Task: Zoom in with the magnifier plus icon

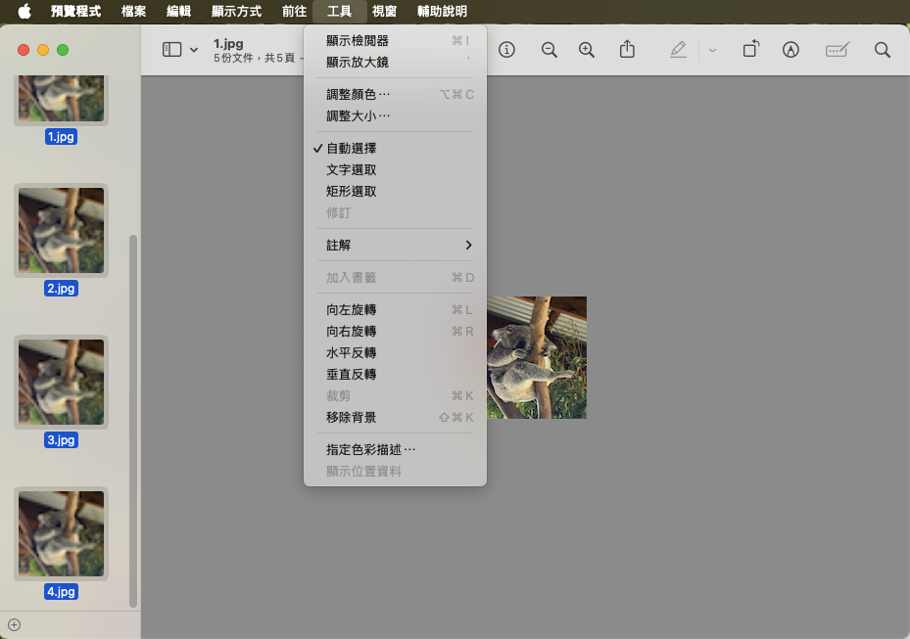Action: (x=587, y=50)
